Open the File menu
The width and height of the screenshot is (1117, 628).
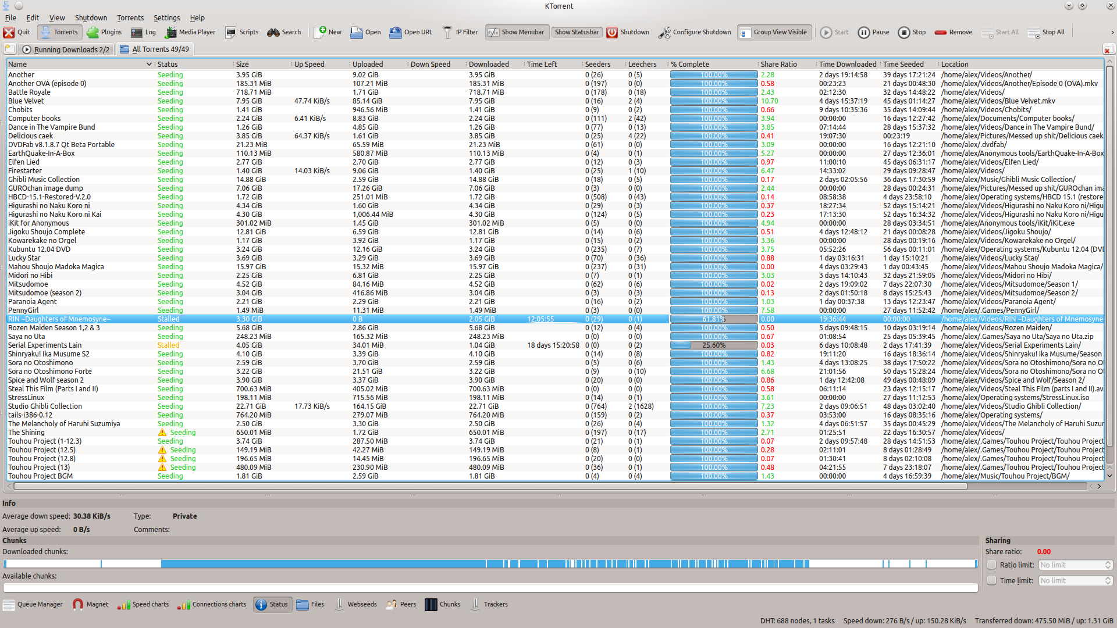click(x=10, y=18)
